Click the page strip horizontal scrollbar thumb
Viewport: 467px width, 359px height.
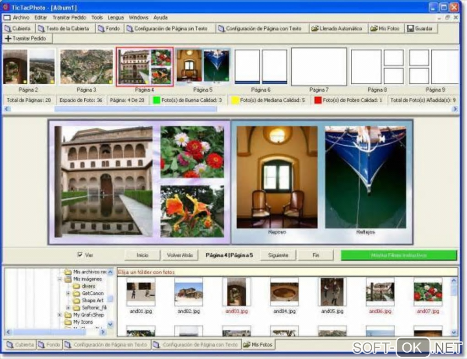[x=136, y=109]
